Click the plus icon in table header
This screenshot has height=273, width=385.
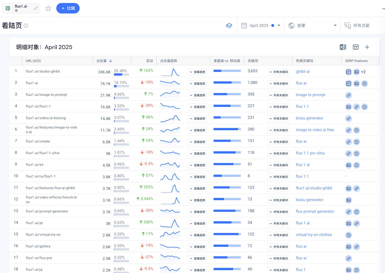click(x=367, y=47)
